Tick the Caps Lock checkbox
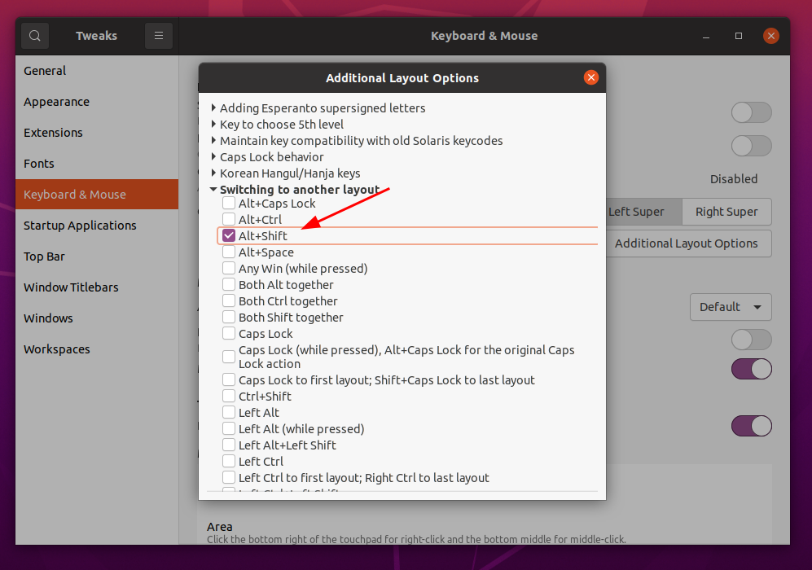Viewport: 812px width, 570px height. (229, 334)
